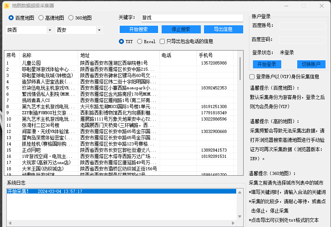Open the 陕西 province dropdown

tap(49, 30)
